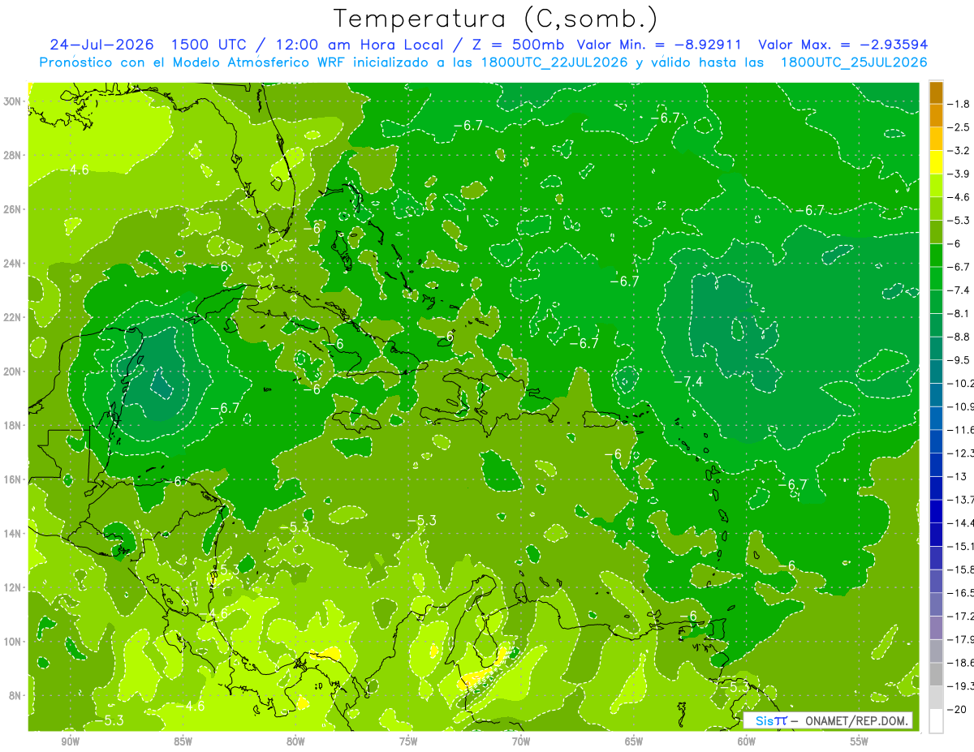Click the "30N" latitude axis label
974x752 pixels.
13,101
